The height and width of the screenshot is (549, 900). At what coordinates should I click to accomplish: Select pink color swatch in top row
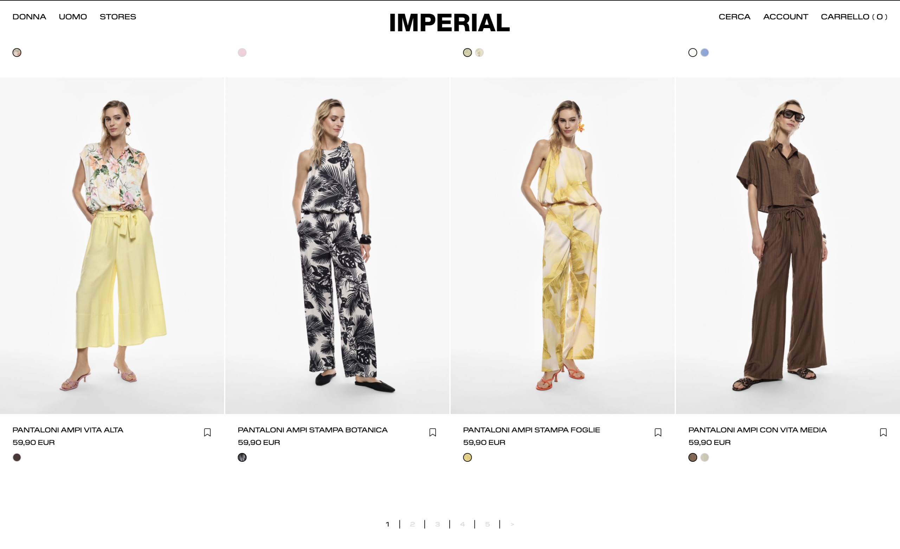[242, 53]
